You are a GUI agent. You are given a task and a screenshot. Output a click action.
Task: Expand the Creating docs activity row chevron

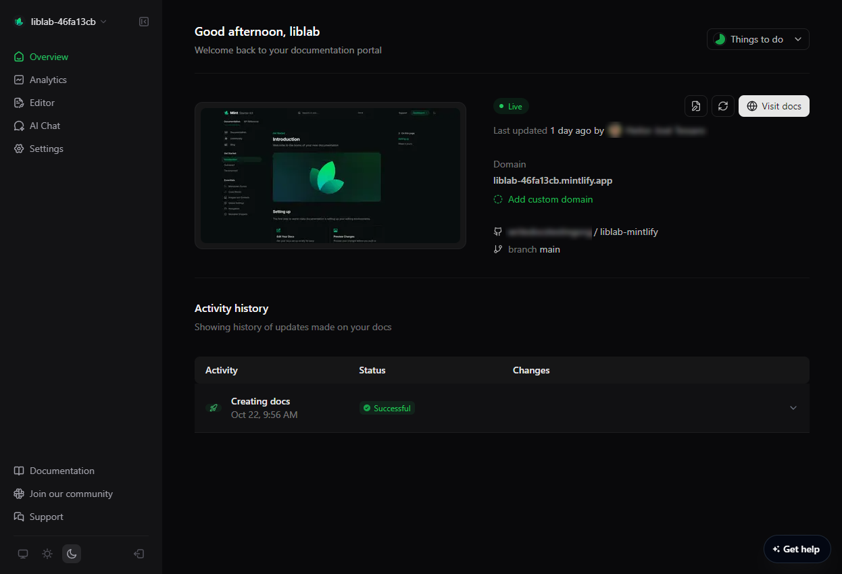(793, 408)
